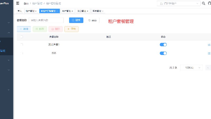
Task: Click the 重置 reset button
Action: pos(93,20)
